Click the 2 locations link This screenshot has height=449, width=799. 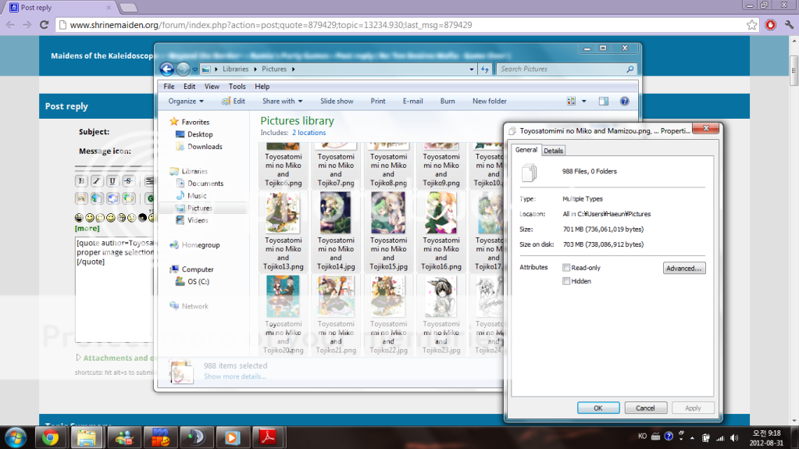pos(309,133)
